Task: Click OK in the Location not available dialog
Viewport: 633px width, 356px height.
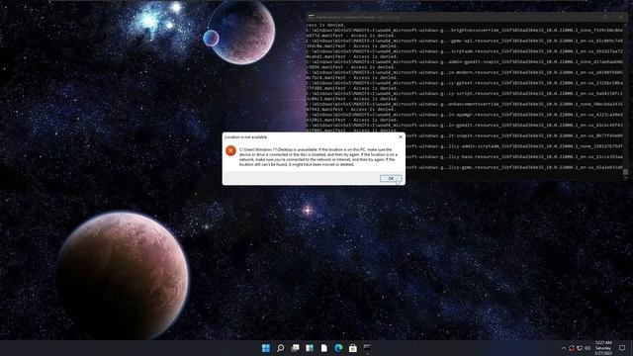Action: click(x=391, y=178)
